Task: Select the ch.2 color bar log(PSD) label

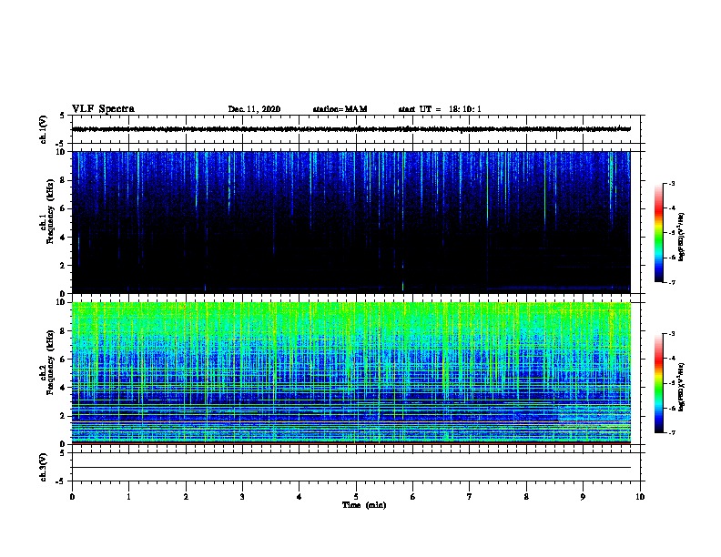Action: click(x=682, y=387)
